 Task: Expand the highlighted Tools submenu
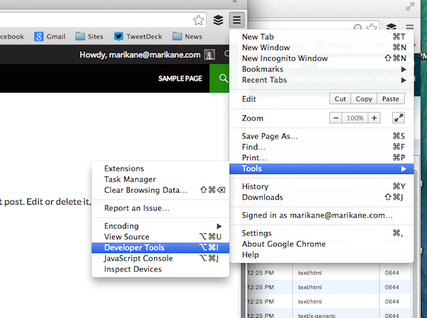322,169
